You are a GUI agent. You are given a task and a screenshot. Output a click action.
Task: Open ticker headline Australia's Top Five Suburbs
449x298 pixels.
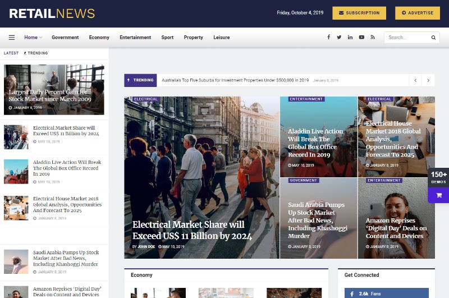pyautogui.click(x=235, y=80)
